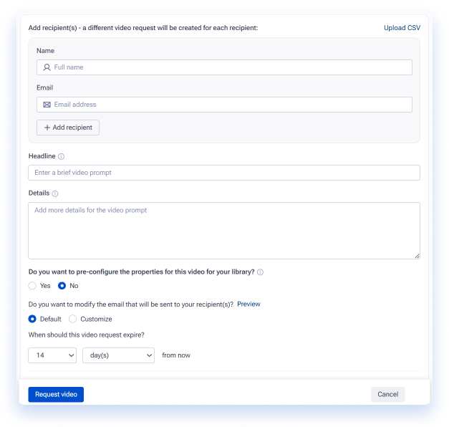The width and height of the screenshot is (449, 427).
Task: Click the plus icon on Add recipient
Action: click(47, 128)
